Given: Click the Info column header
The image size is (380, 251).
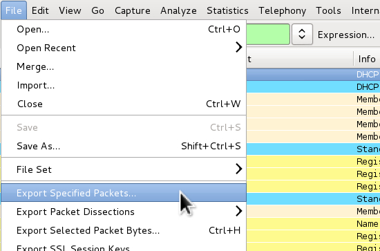Looking at the screenshot, I should coord(367,59).
